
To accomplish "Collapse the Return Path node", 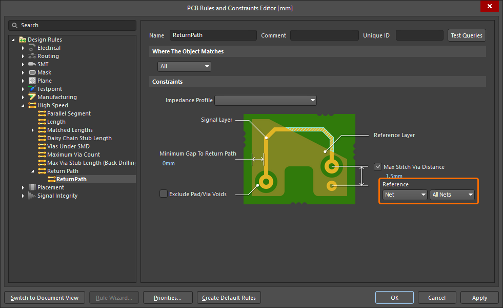I will (32, 171).
